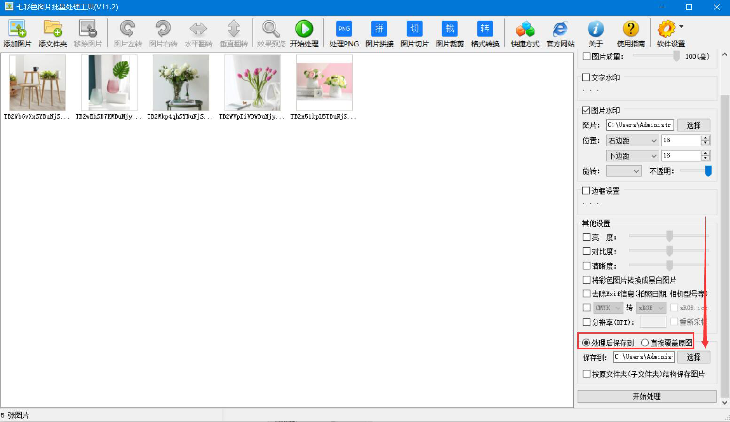Enable the 分辨率(DPI) checkbox

587,322
